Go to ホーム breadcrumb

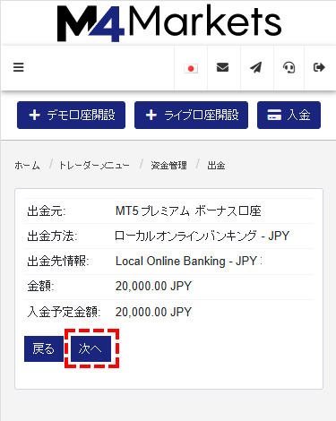click(27, 165)
